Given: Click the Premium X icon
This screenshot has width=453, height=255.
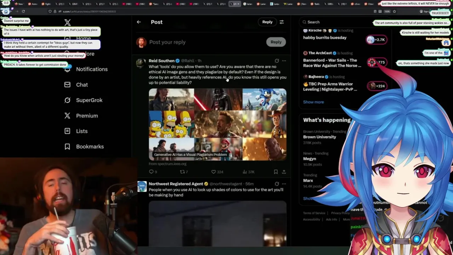Looking at the screenshot, I should click(67, 116).
